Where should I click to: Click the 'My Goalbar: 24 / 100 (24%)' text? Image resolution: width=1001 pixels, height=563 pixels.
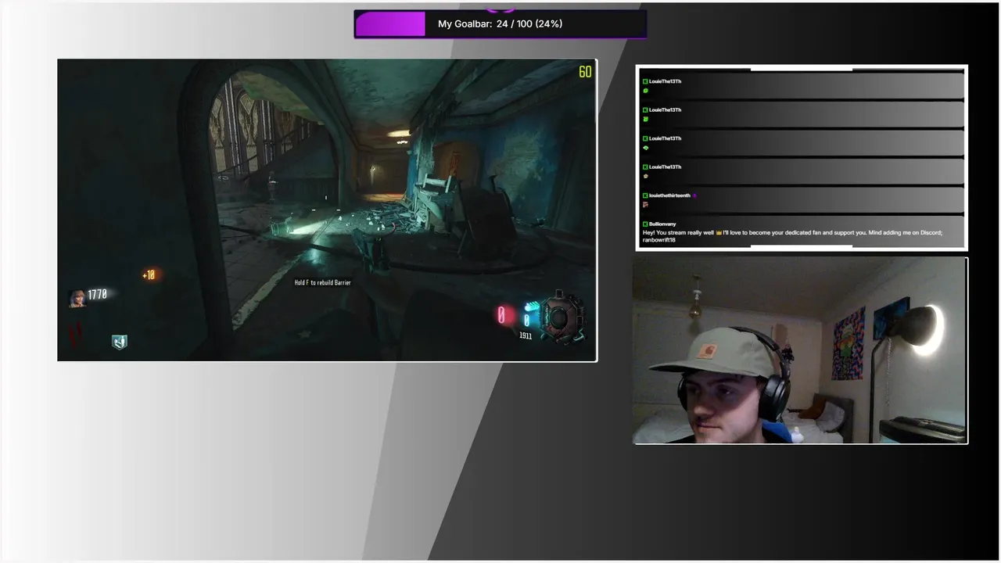point(500,24)
